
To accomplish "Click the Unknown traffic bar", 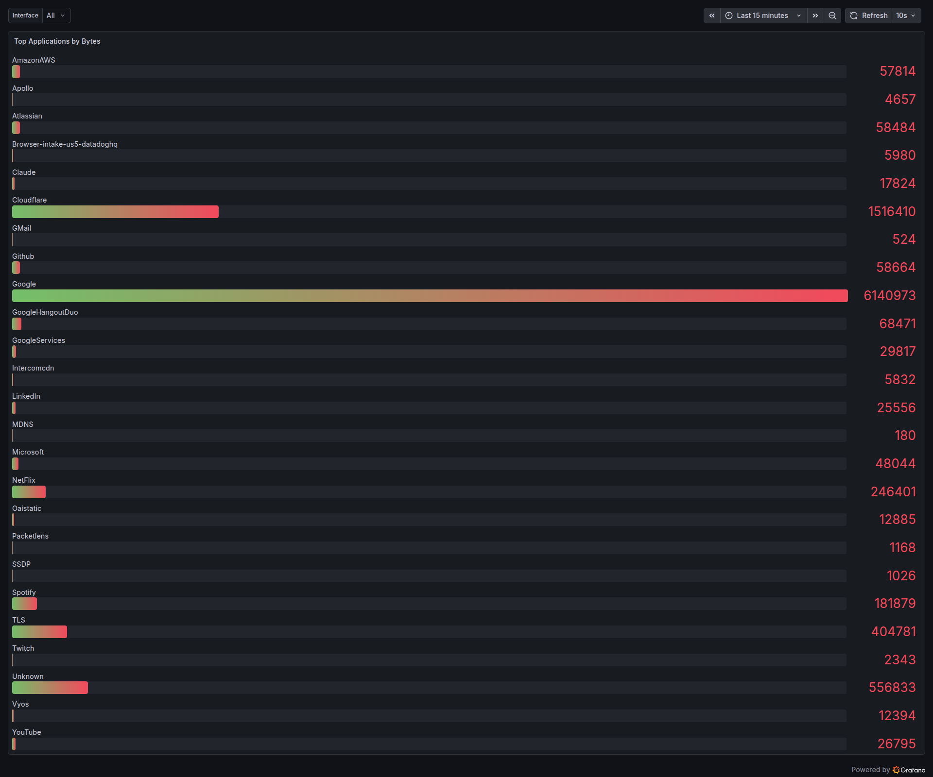I will point(50,688).
